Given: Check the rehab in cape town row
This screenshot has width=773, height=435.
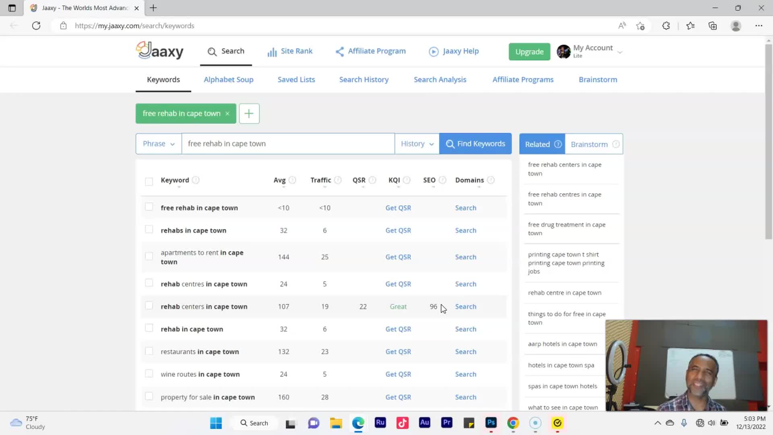Looking at the screenshot, I should pos(149,328).
